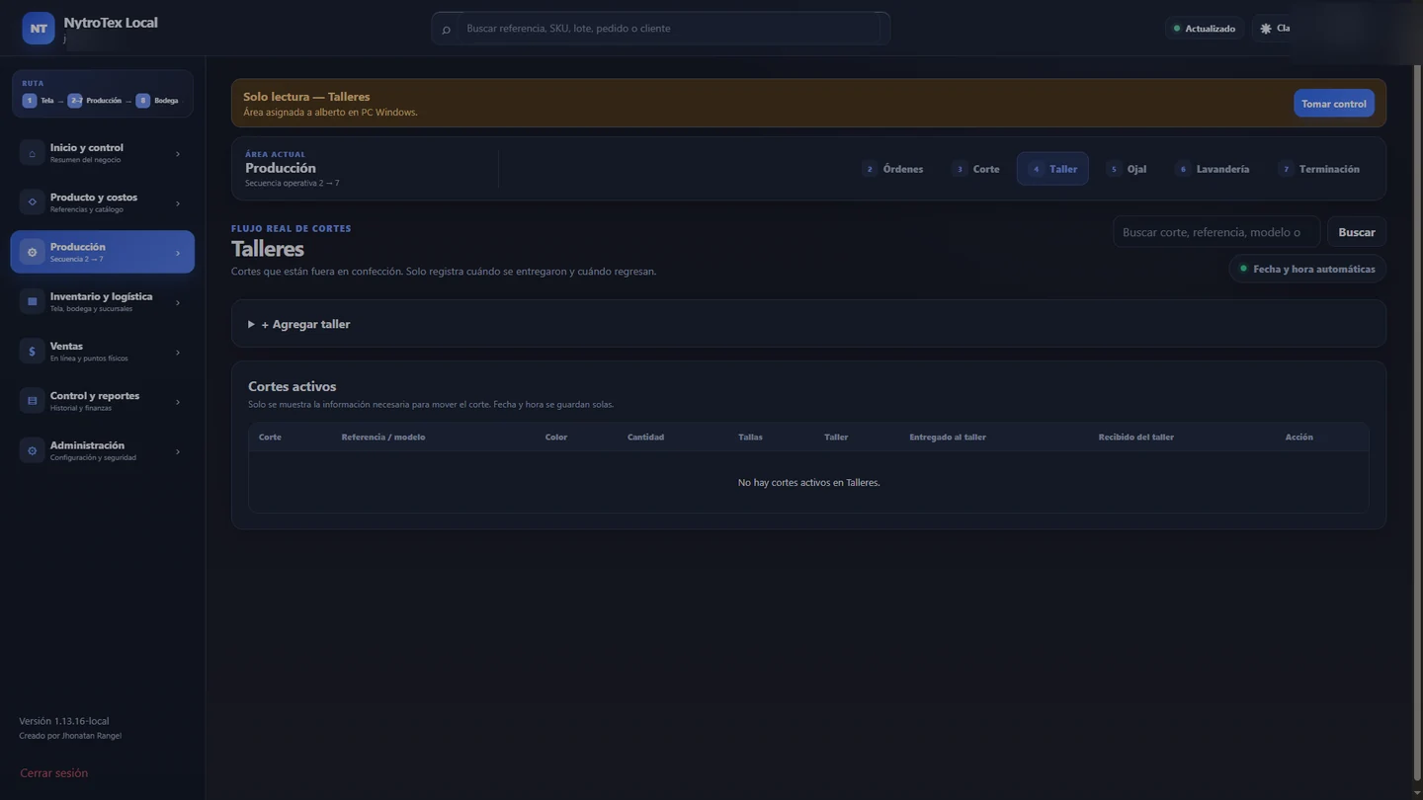Click the Recibido del taller column header

[1136, 437]
